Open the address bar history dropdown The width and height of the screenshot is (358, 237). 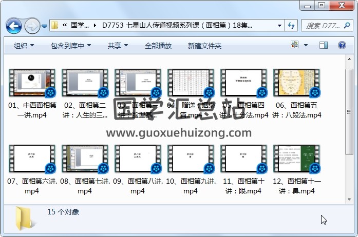[279, 25]
